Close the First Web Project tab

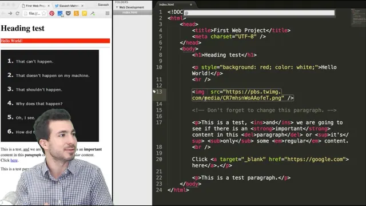[x=49, y=6]
